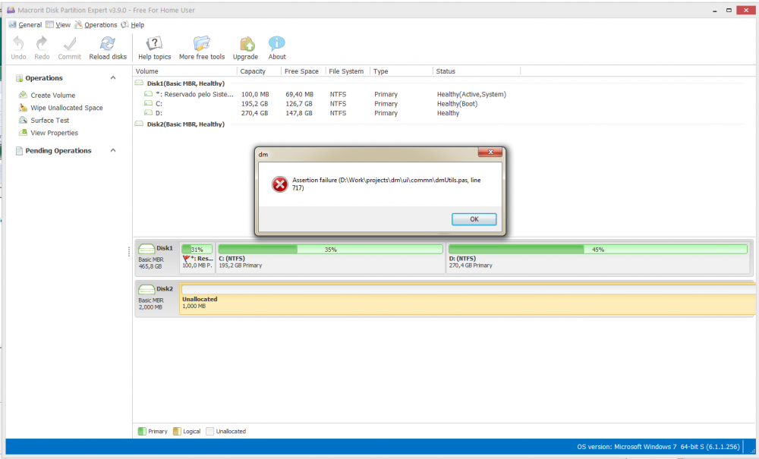
Task: Select the C: volume row in list
Action: (x=159, y=104)
